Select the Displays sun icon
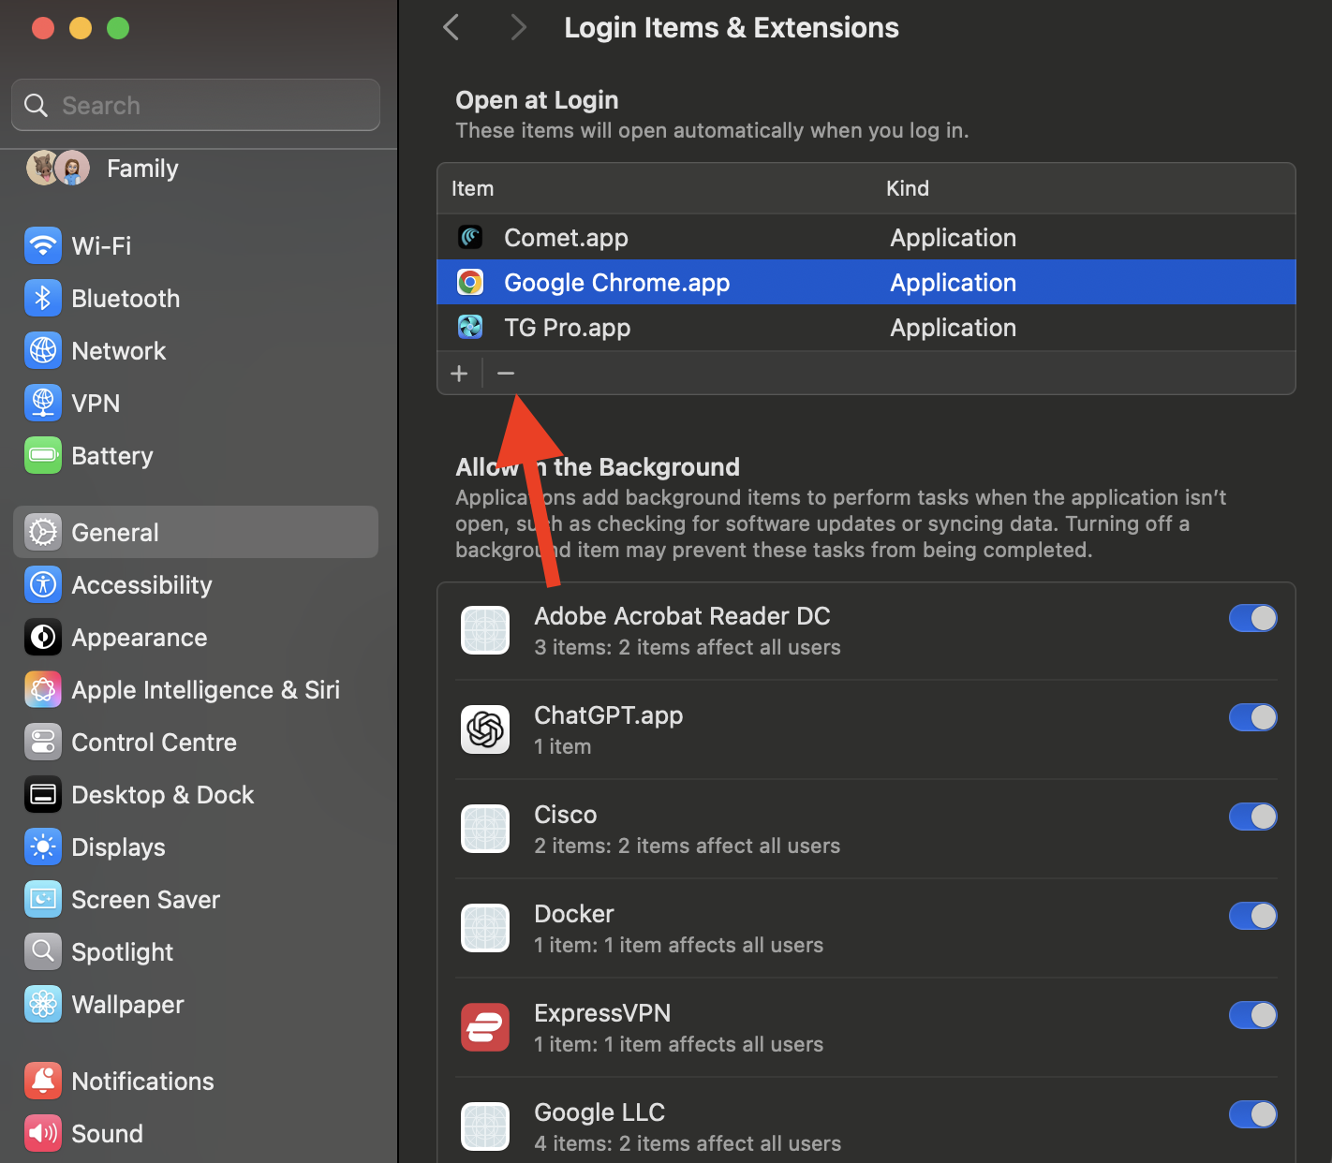Viewport: 1332px width, 1163px height. pos(43,846)
